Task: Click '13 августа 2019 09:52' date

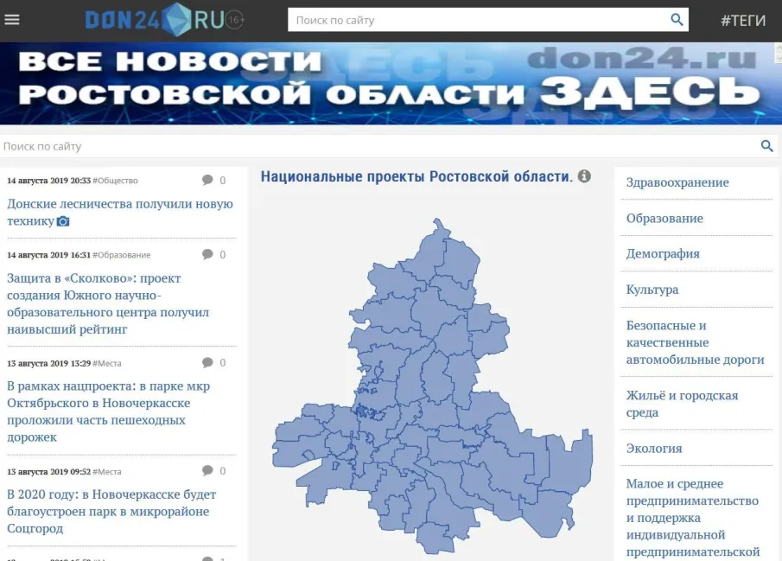Action: point(49,472)
